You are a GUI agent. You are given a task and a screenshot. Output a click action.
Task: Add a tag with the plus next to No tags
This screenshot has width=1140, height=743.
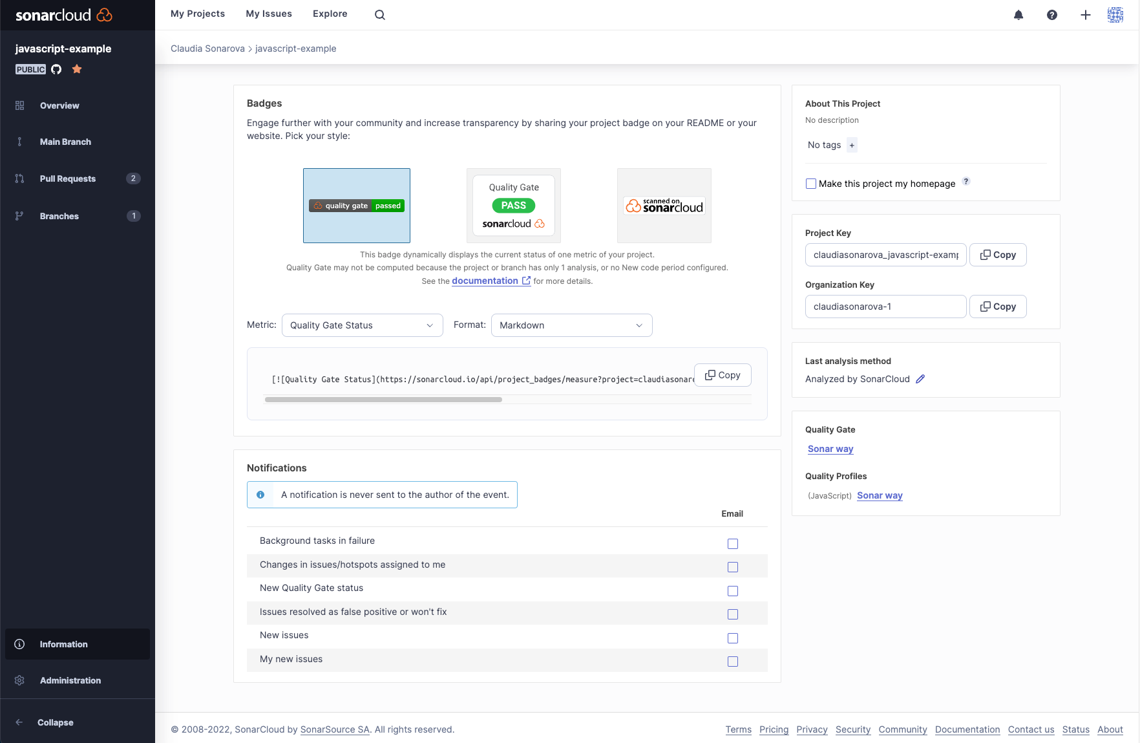point(852,145)
